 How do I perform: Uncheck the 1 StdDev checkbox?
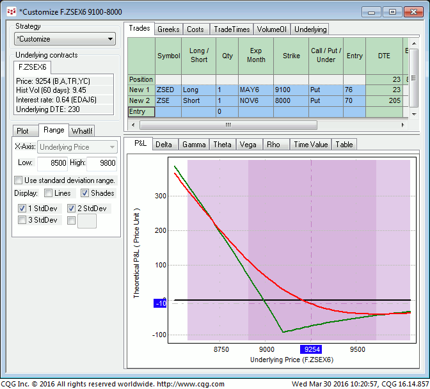(22, 209)
